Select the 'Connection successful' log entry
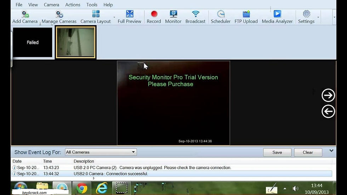Viewport: 347px width, 195px height. pyautogui.click(x=172, y=174)
